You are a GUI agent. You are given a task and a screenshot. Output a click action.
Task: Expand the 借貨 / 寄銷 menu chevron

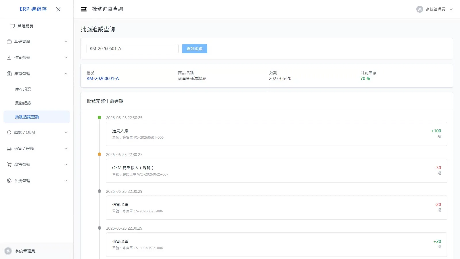point(66,148)
